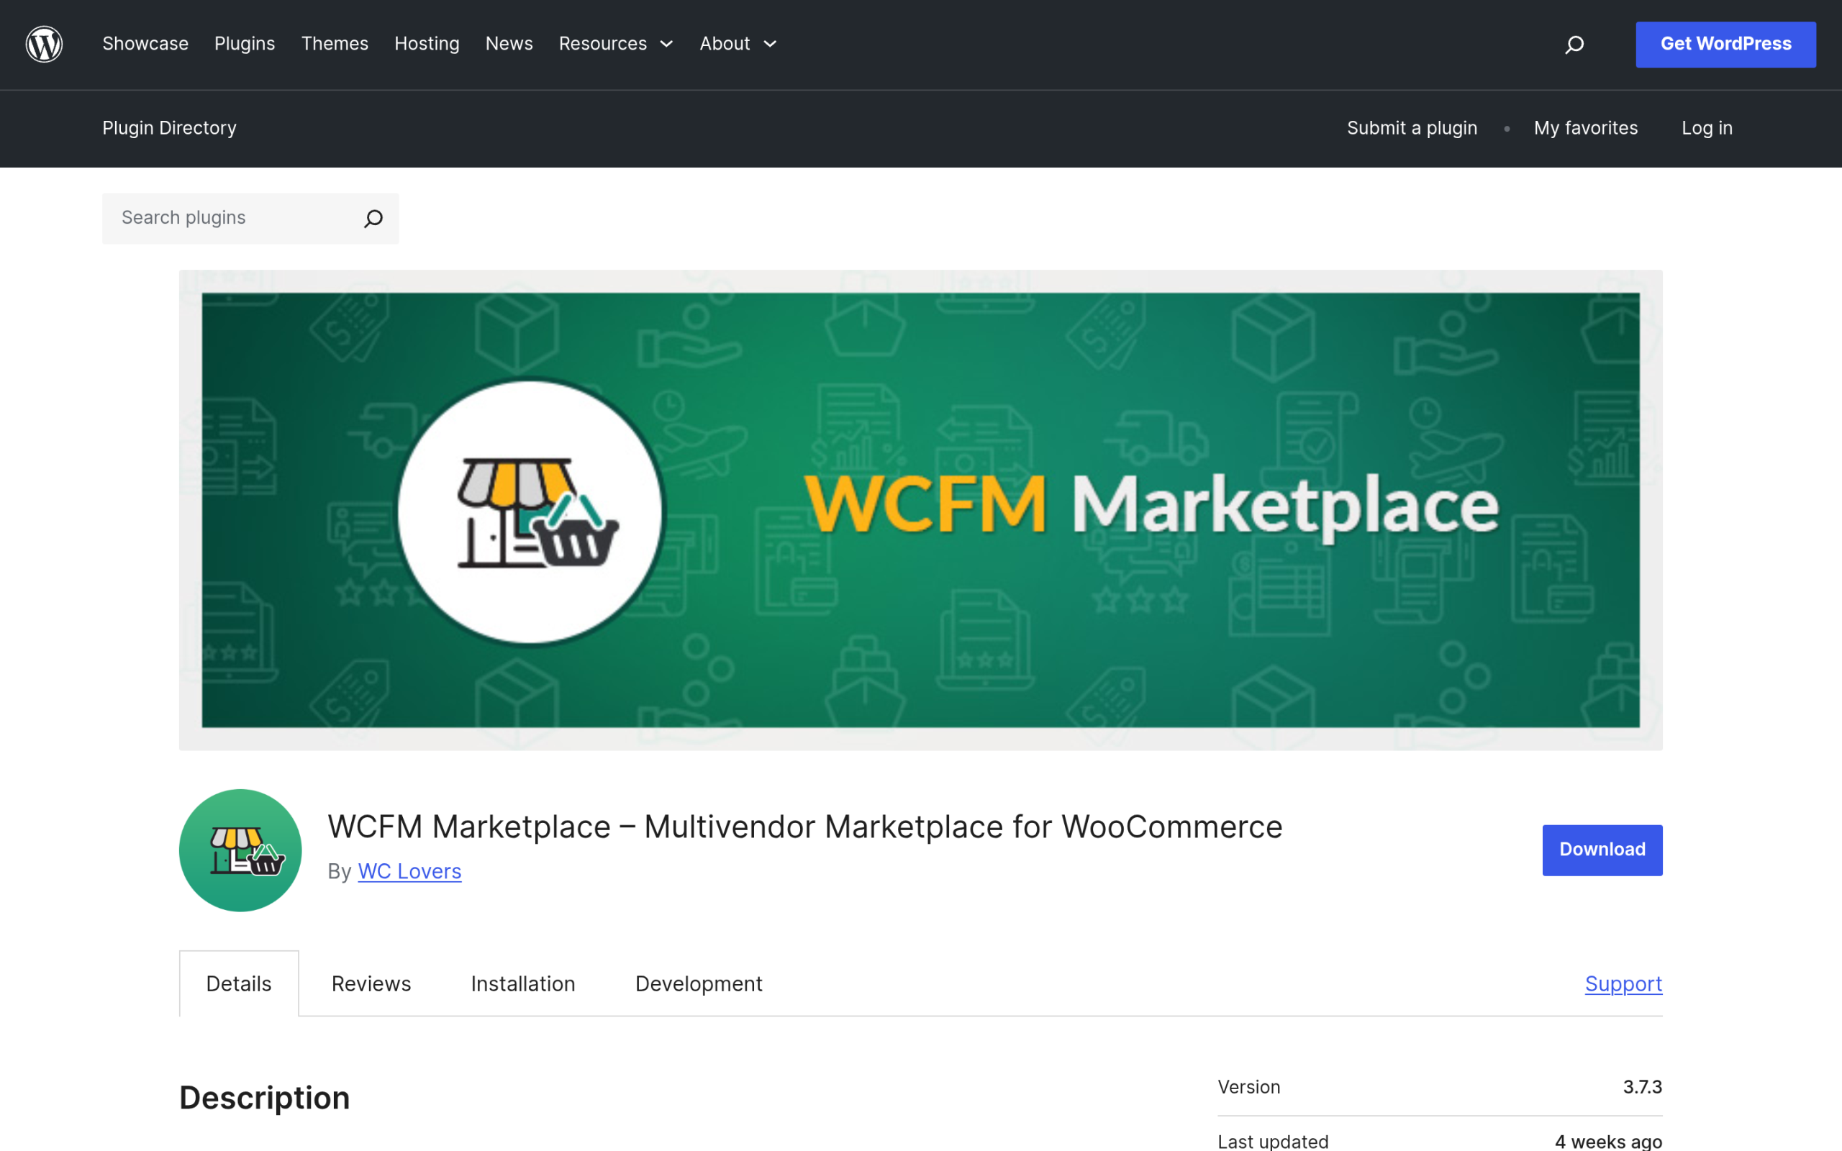
Task: Switch to the Installation tab
Action: [523, 983]
